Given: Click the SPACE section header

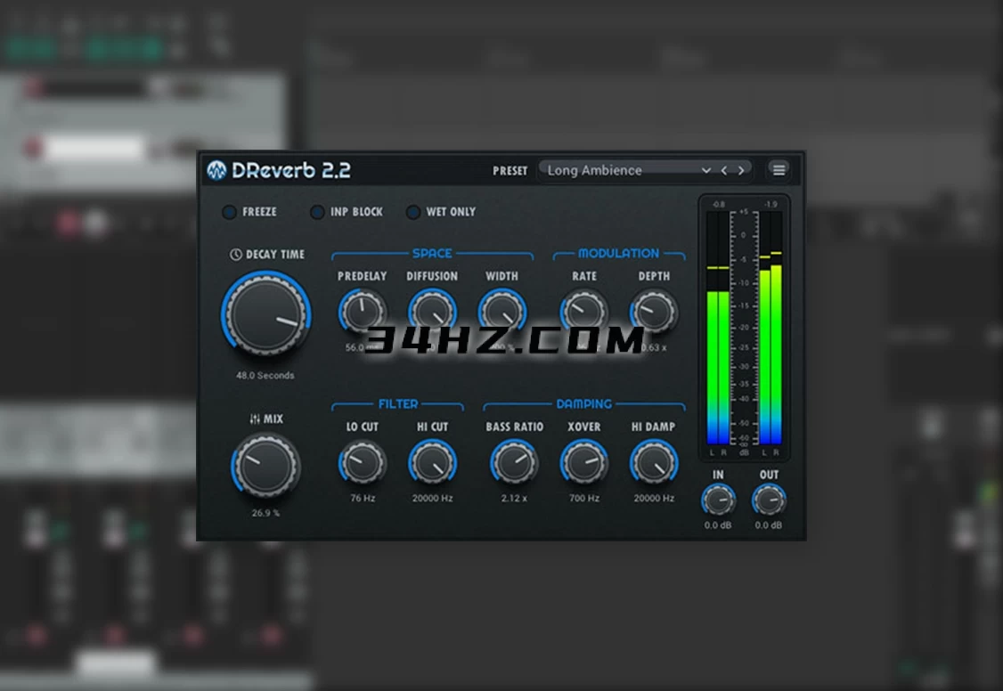Looking at the screenshot, I should (x=431, y=253).
